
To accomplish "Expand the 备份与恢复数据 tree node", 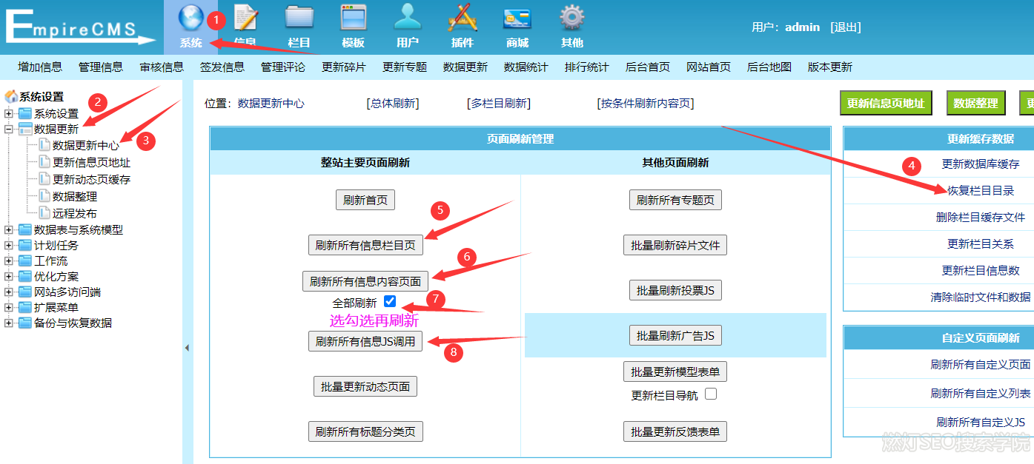I will pyautogui.click(x=9, y=323).
